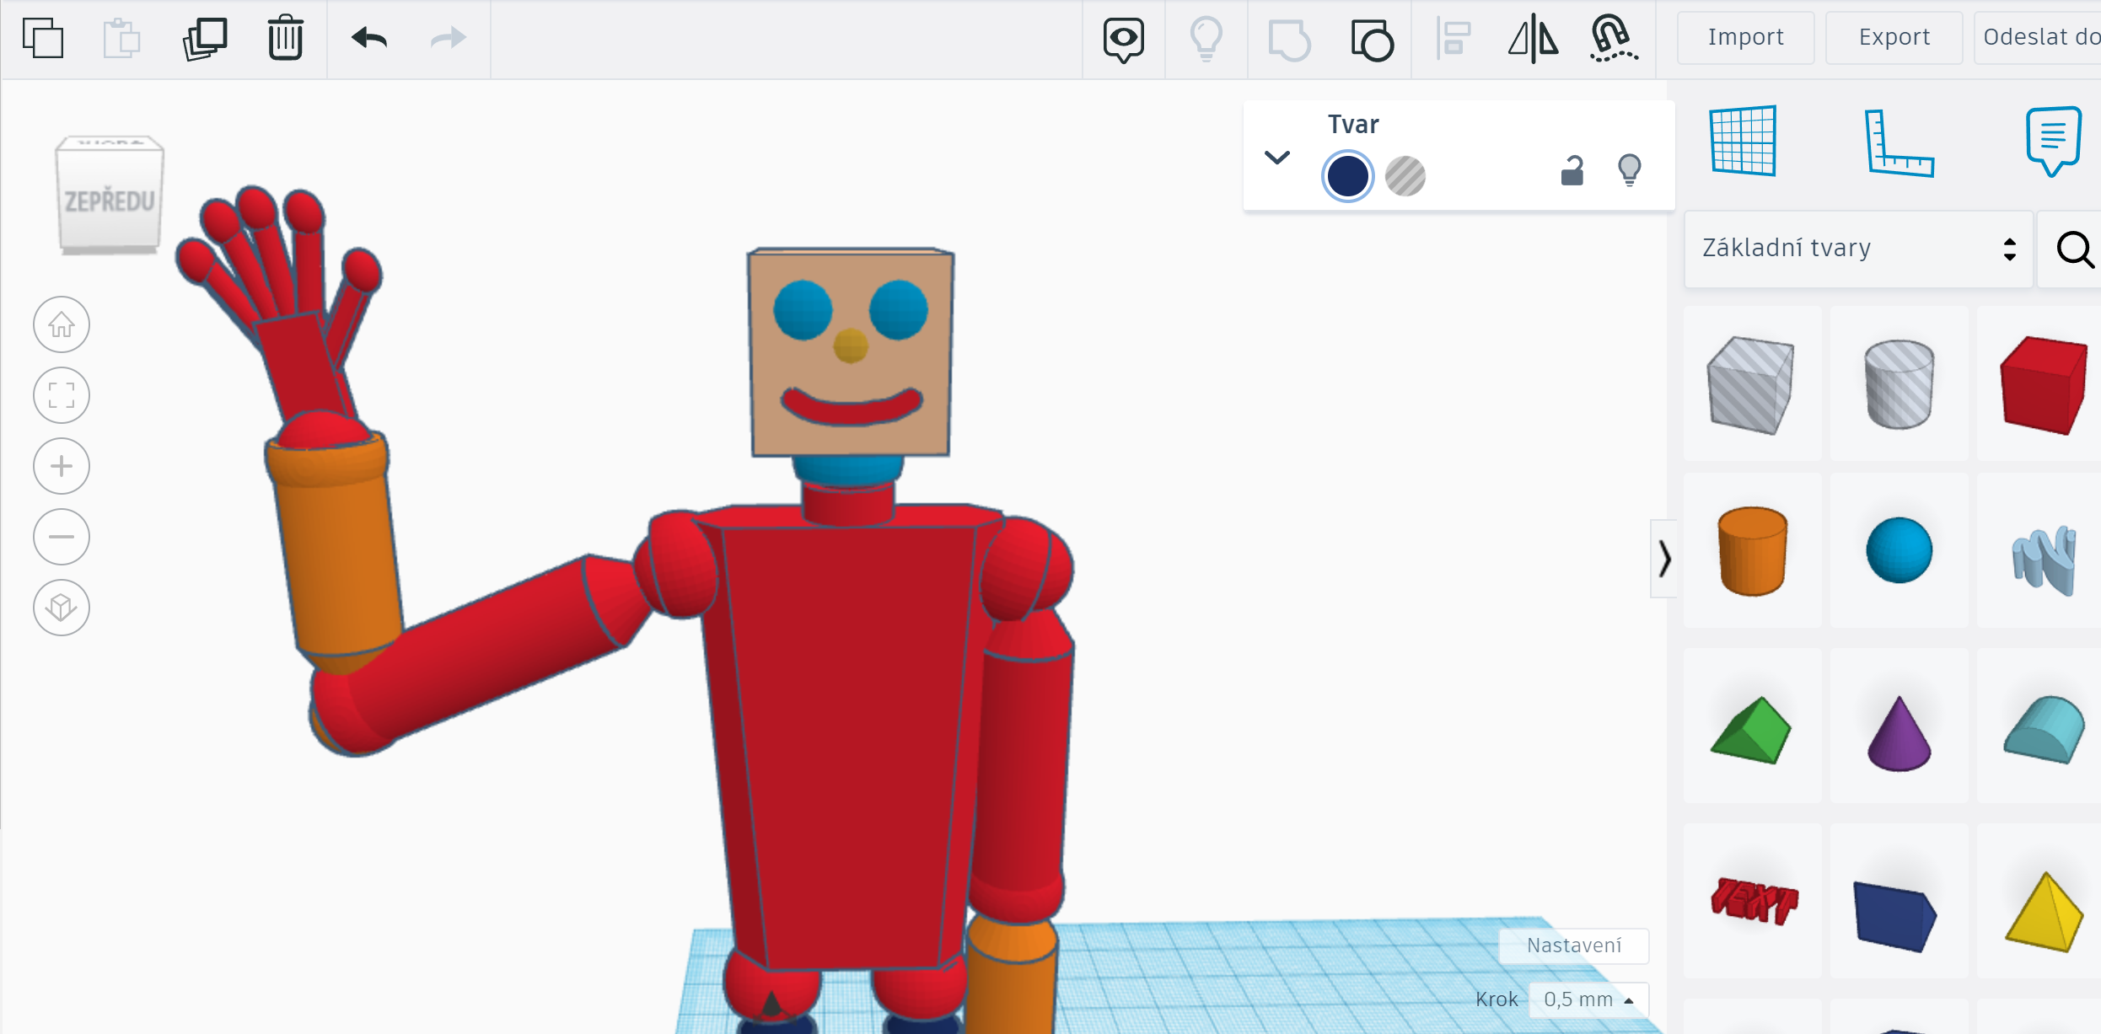Toggle the lock editing padlock

(x=1572, y=171)
